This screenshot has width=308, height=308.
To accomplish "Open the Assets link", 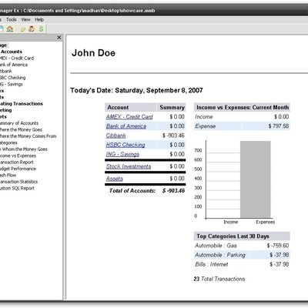I will [x=115, y=179].
